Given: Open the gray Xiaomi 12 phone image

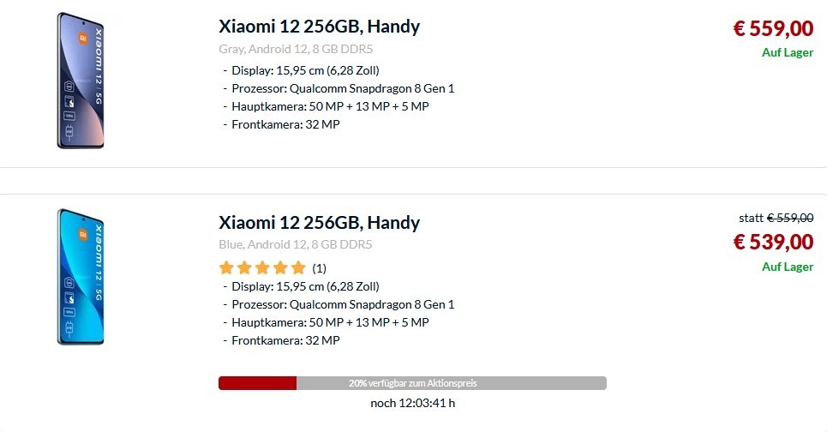Looking at the screenshot, I should point(81,81).
